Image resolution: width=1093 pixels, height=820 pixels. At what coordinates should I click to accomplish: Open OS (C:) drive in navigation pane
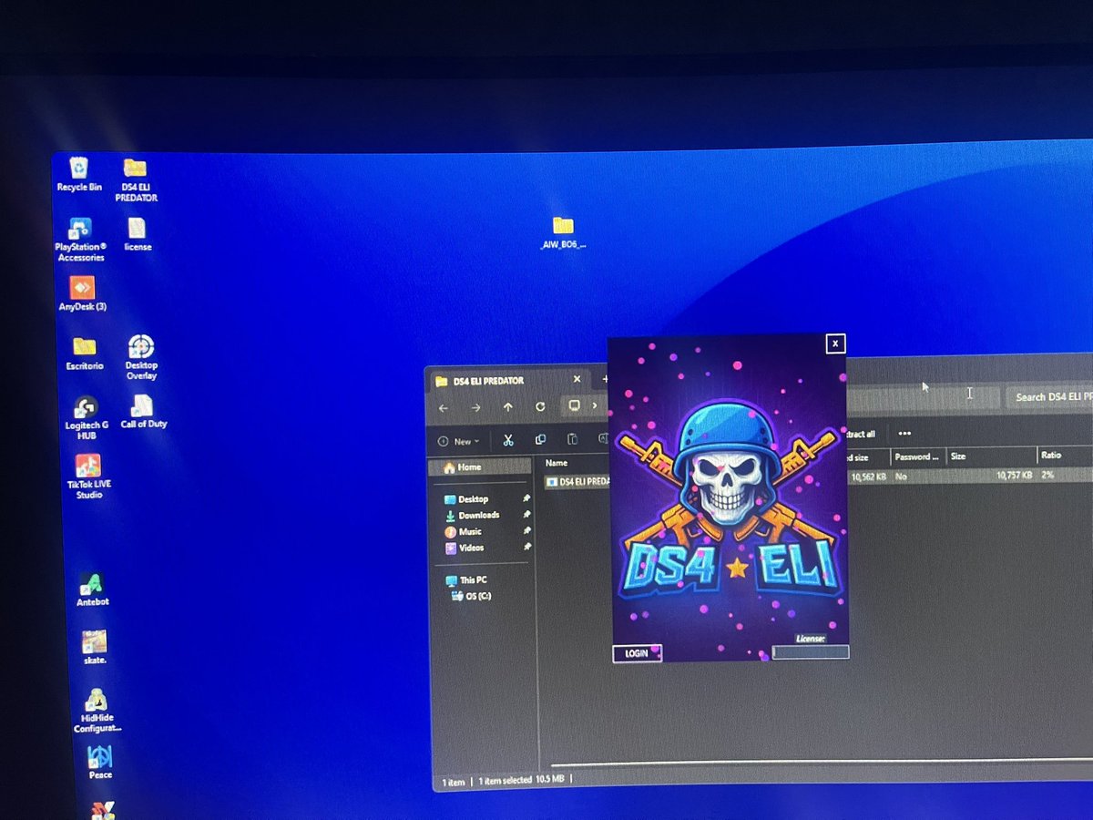tap(472, 596)
